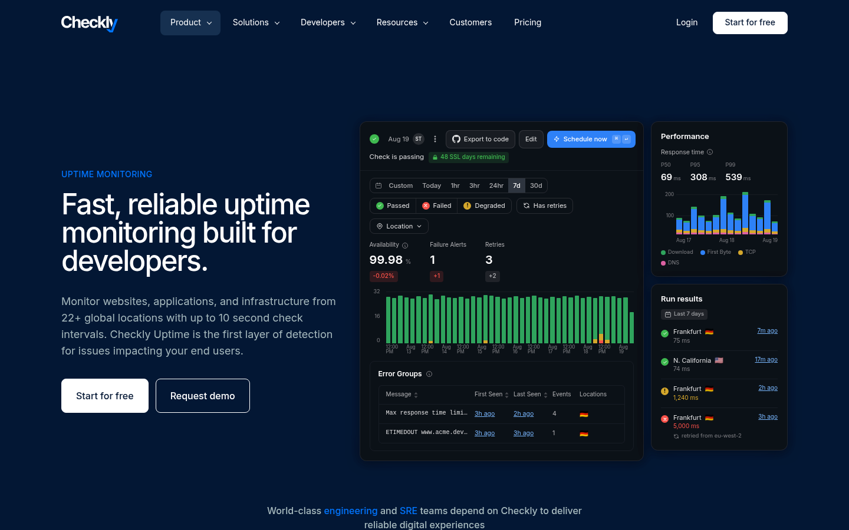Click the Response time info icon
The height and width of the screenshot is (530, 849).
pos(710,152)
